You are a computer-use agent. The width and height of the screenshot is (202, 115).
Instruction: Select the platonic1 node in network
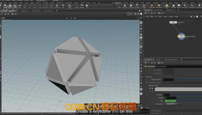pos(173,22)
